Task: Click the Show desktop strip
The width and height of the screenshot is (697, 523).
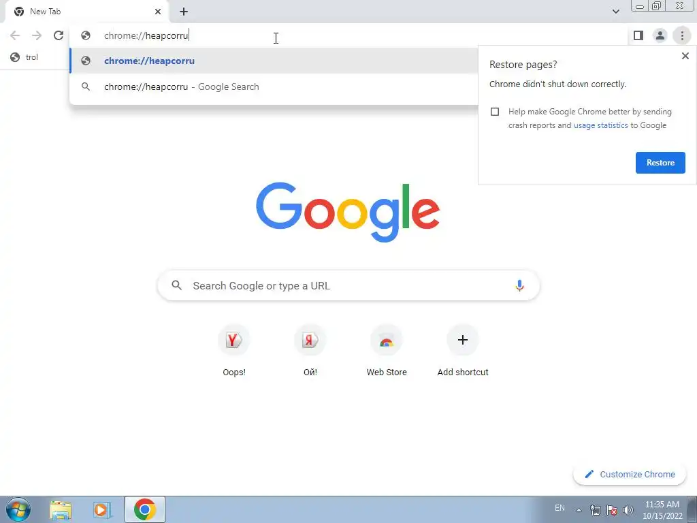Action: point(692,509)
